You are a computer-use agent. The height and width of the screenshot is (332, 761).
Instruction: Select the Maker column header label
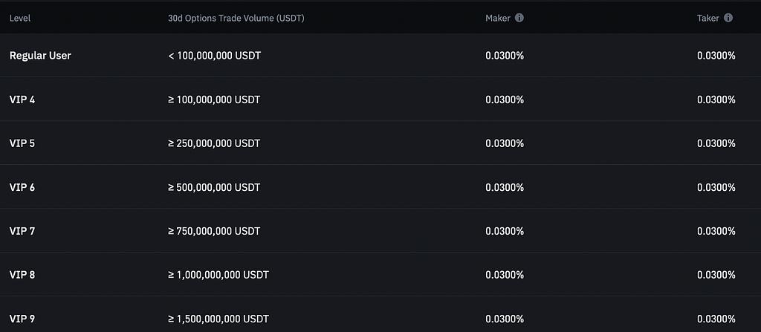[497, 18]
